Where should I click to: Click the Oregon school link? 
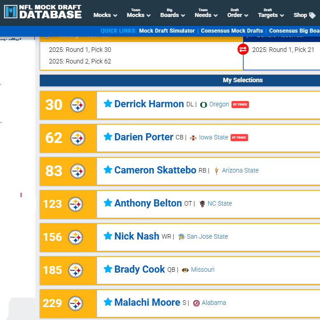pos(219,104)
